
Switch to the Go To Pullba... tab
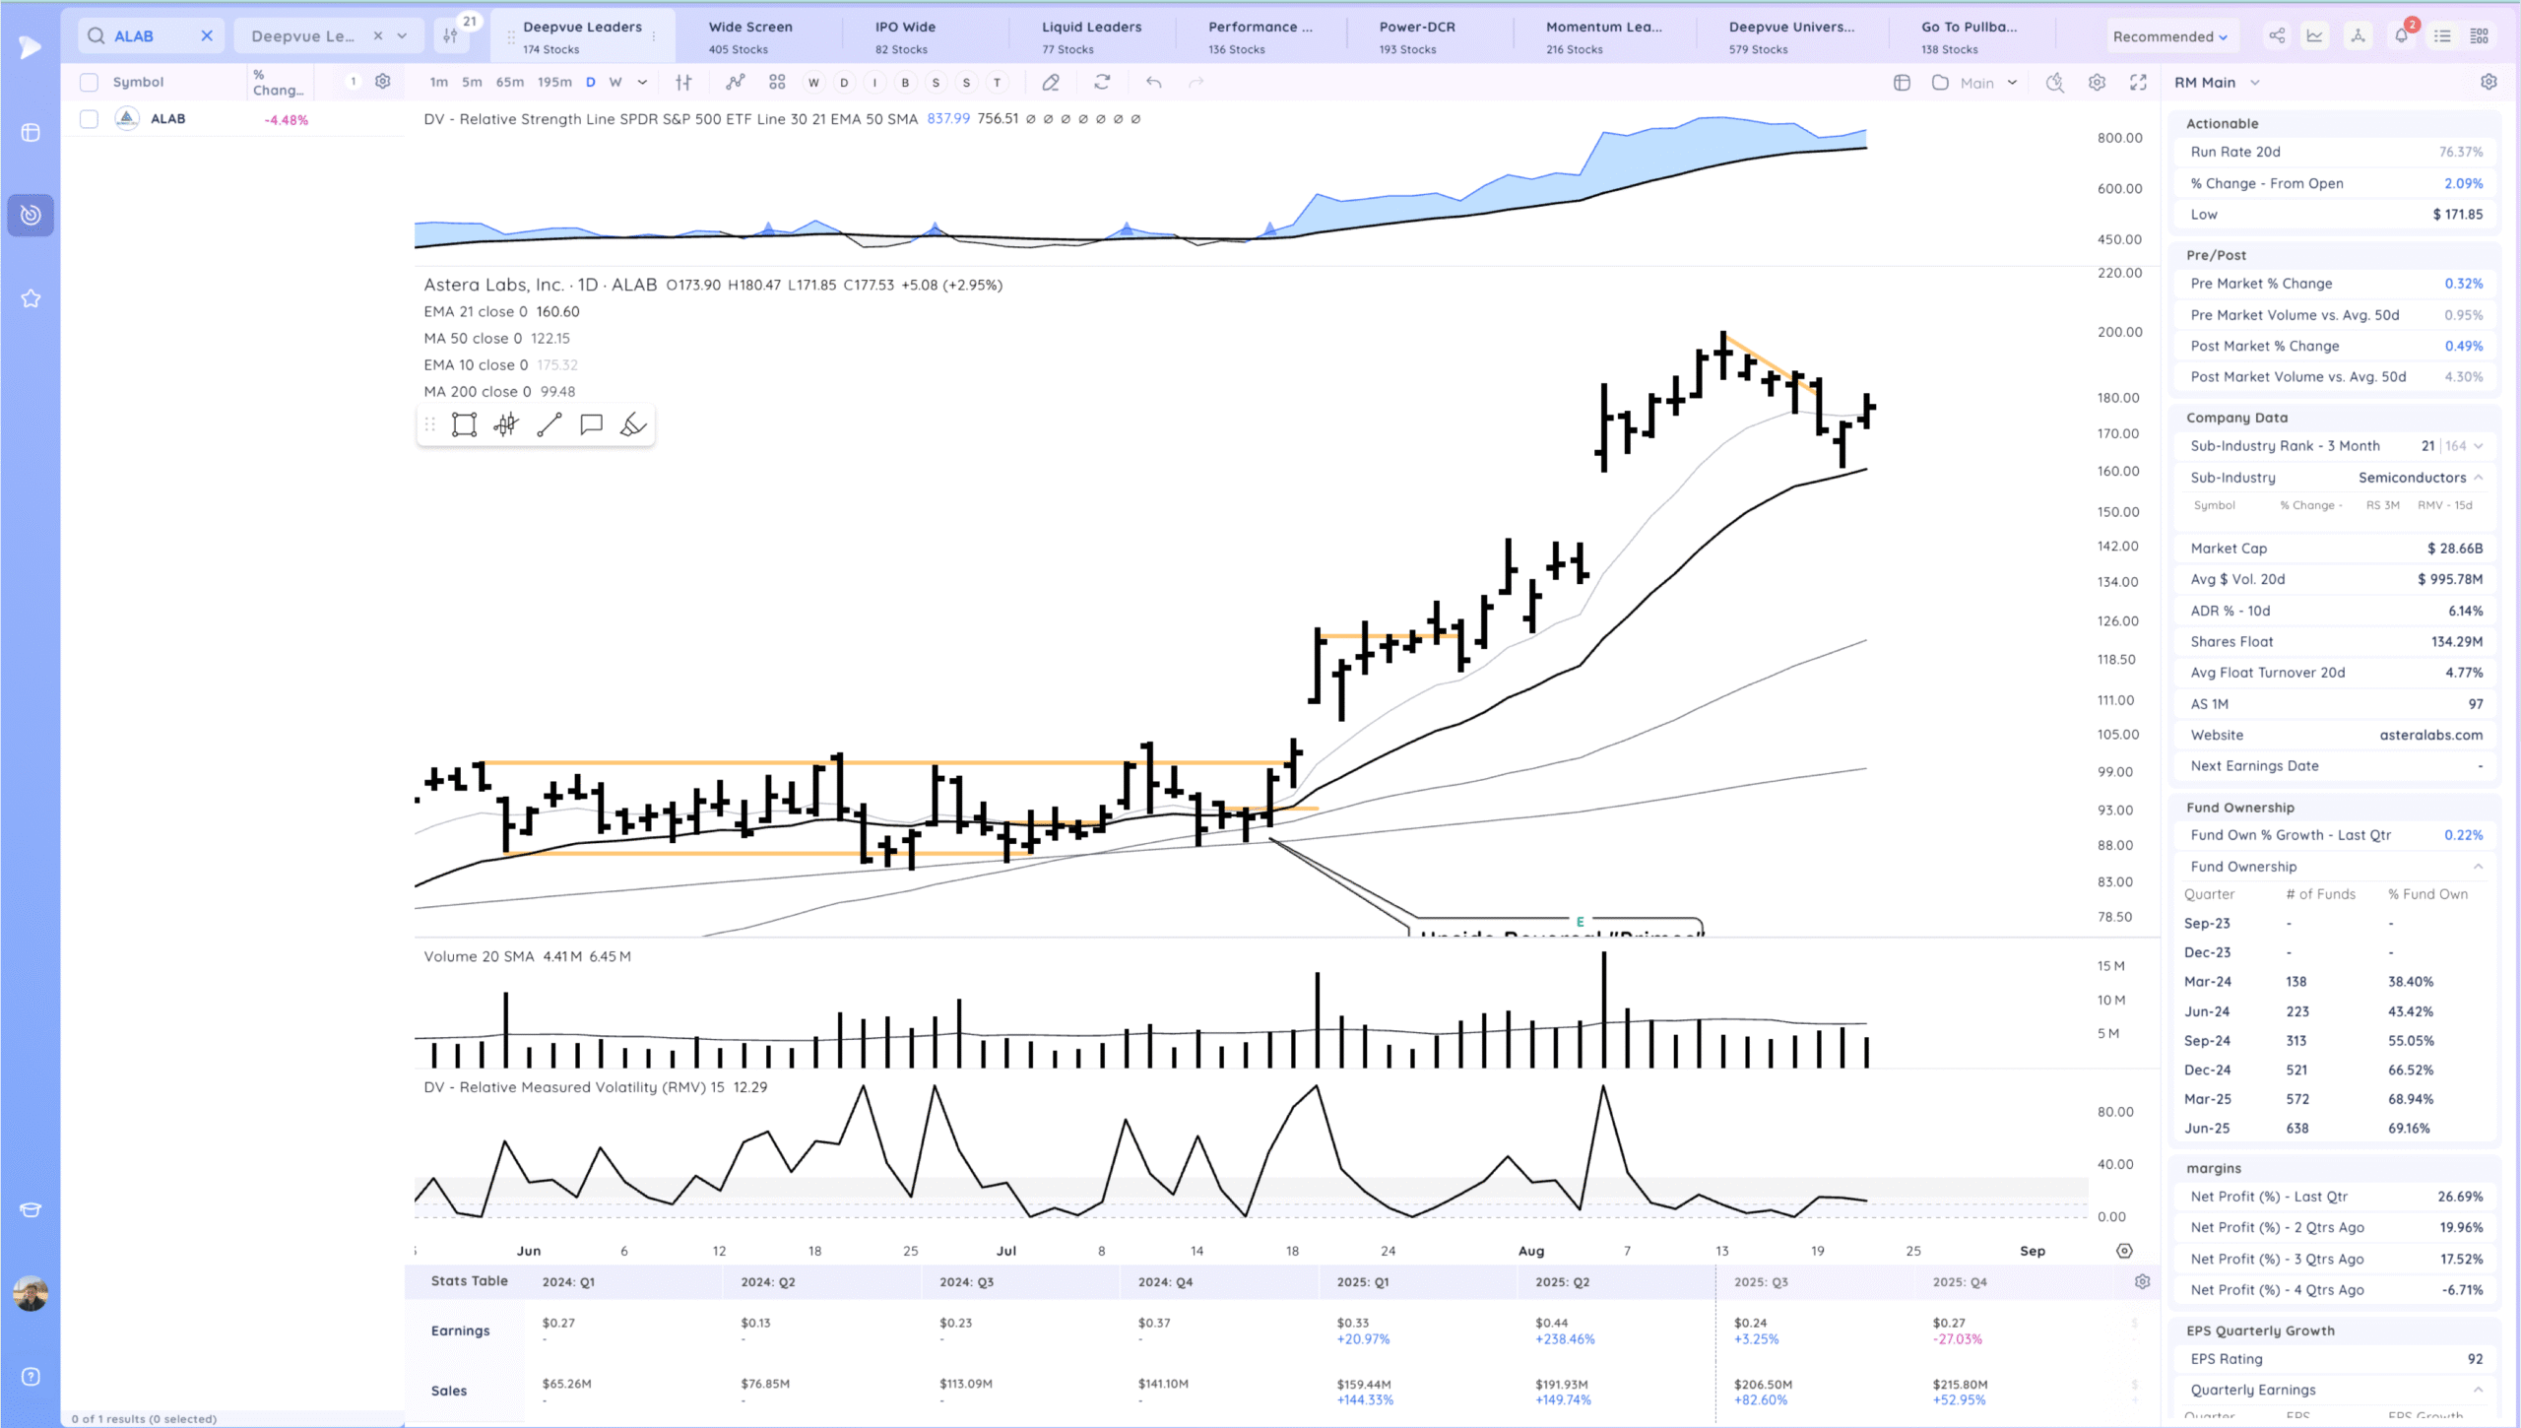(x=1970, y=36)
